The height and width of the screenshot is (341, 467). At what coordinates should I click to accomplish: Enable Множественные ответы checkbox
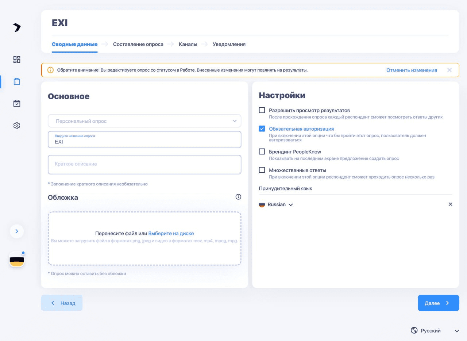click(x=262, y=170)
